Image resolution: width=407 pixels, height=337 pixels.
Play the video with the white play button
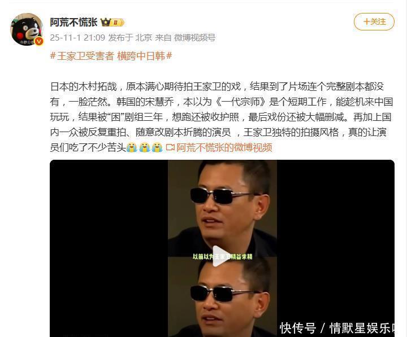(221, 256)
